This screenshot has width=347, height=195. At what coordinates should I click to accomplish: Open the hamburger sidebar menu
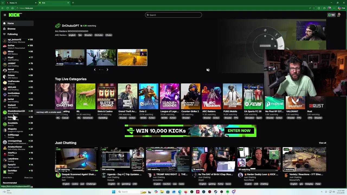click(x=5, y=15)
